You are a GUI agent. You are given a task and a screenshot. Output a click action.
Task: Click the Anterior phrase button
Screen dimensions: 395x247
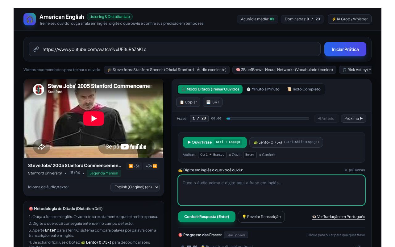pos(326,119)
